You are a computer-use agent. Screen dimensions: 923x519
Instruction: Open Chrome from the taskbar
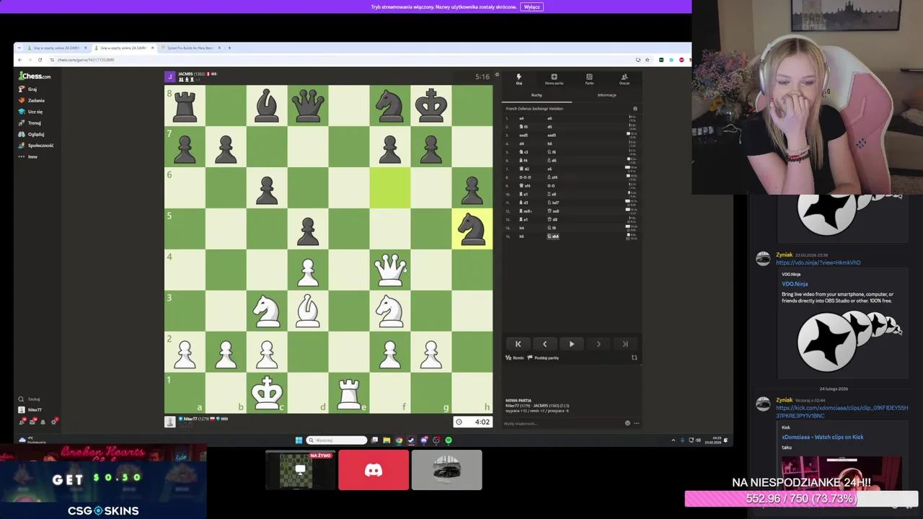tap(399, 440)
